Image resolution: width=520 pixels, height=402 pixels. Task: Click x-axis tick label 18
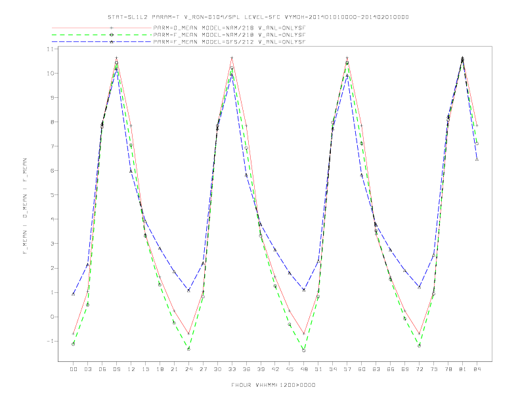[x=160, y=369]
